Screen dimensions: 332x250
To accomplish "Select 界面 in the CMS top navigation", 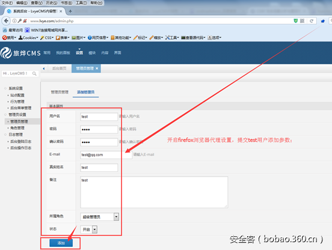I will pyautogui.click(x=117, y=53).
